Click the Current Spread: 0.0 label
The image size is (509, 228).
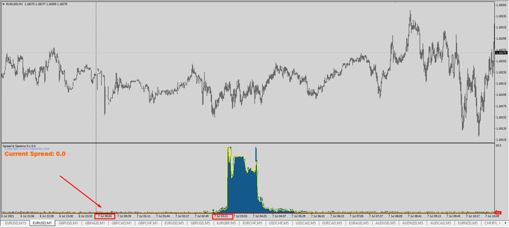[35, 154]
